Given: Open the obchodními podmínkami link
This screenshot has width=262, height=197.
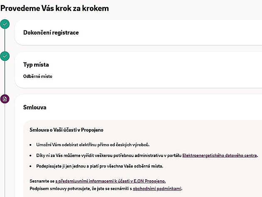Looking at the screenshot, I should [157, 188].
